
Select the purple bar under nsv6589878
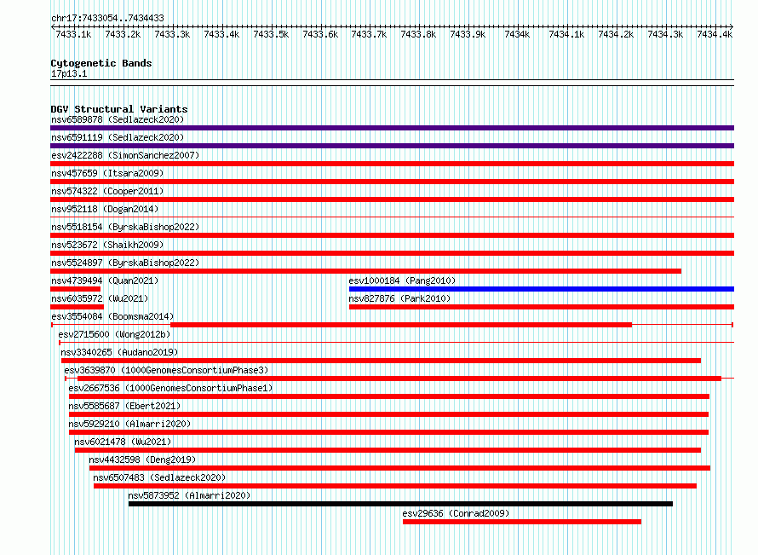(392, 128)
